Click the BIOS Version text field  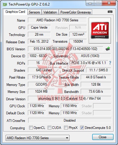65,49
